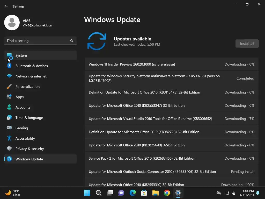Open File Explorer from taskbar
This screenshot has width=265, height=199.
coord(156,193)
